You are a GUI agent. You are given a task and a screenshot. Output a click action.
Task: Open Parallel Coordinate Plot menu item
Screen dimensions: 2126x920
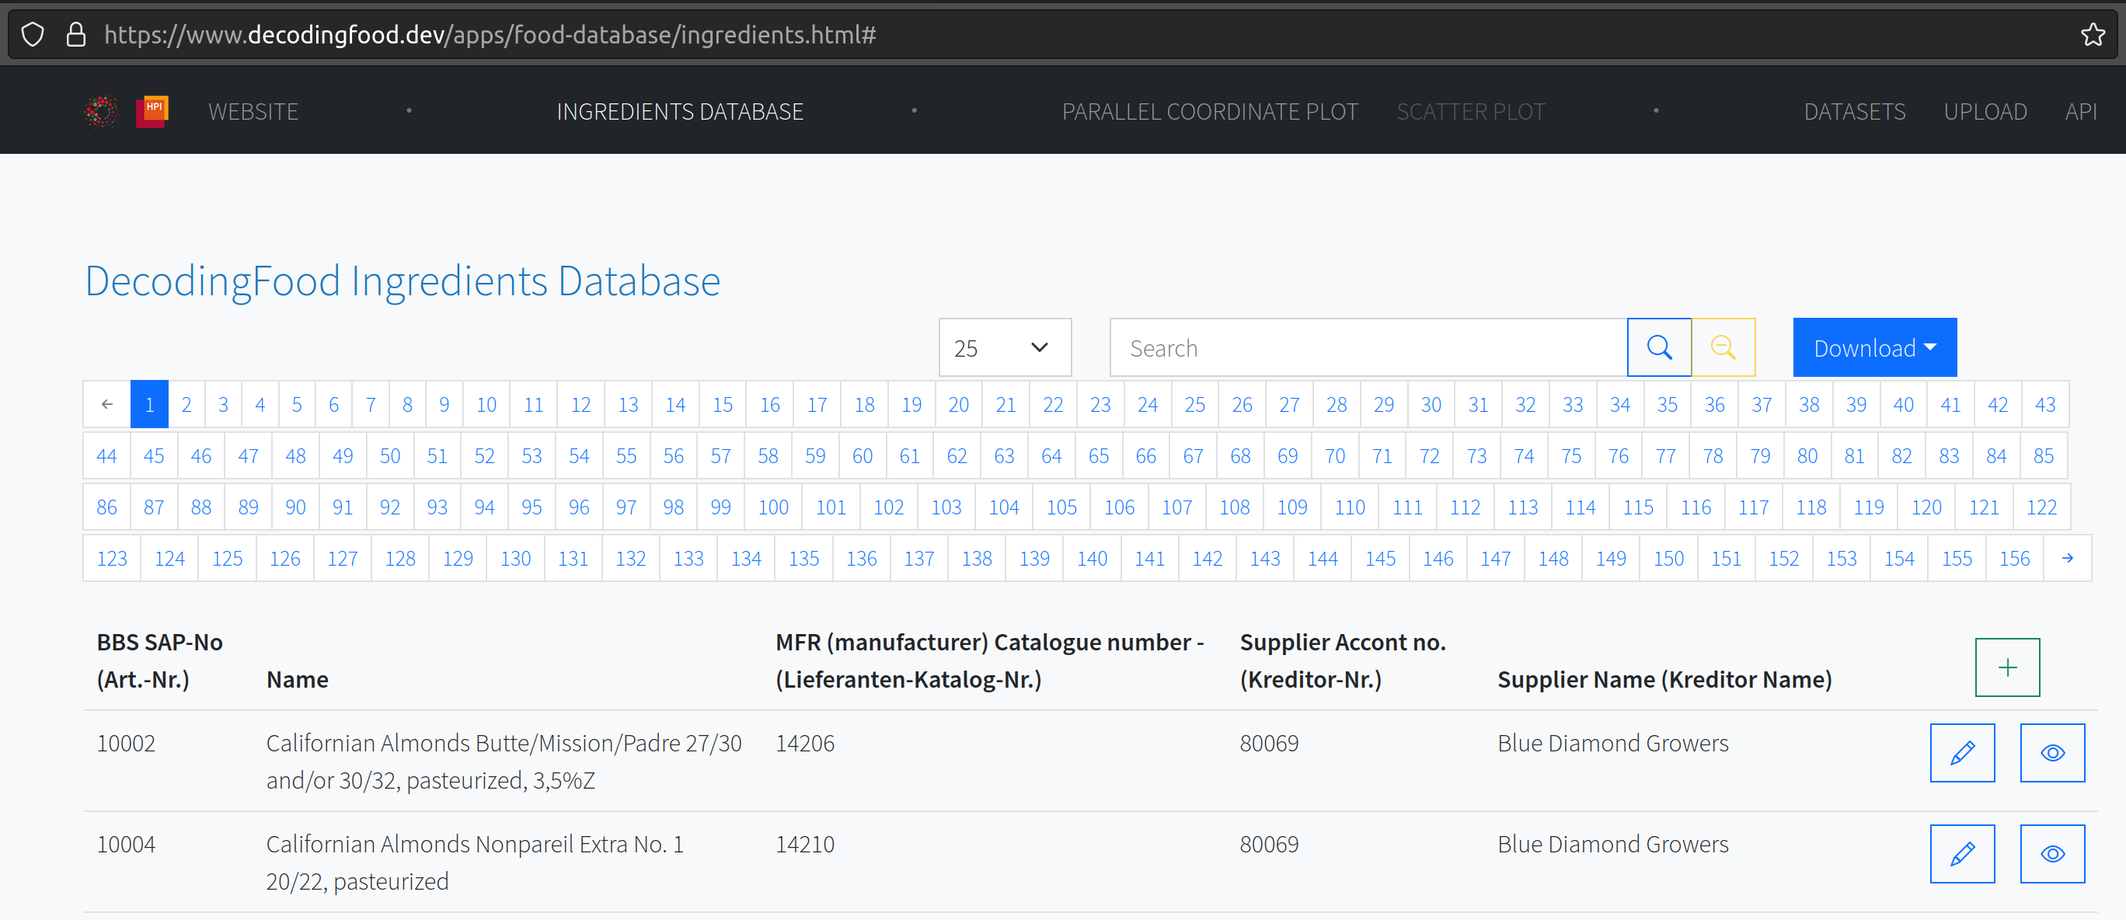1209,111
